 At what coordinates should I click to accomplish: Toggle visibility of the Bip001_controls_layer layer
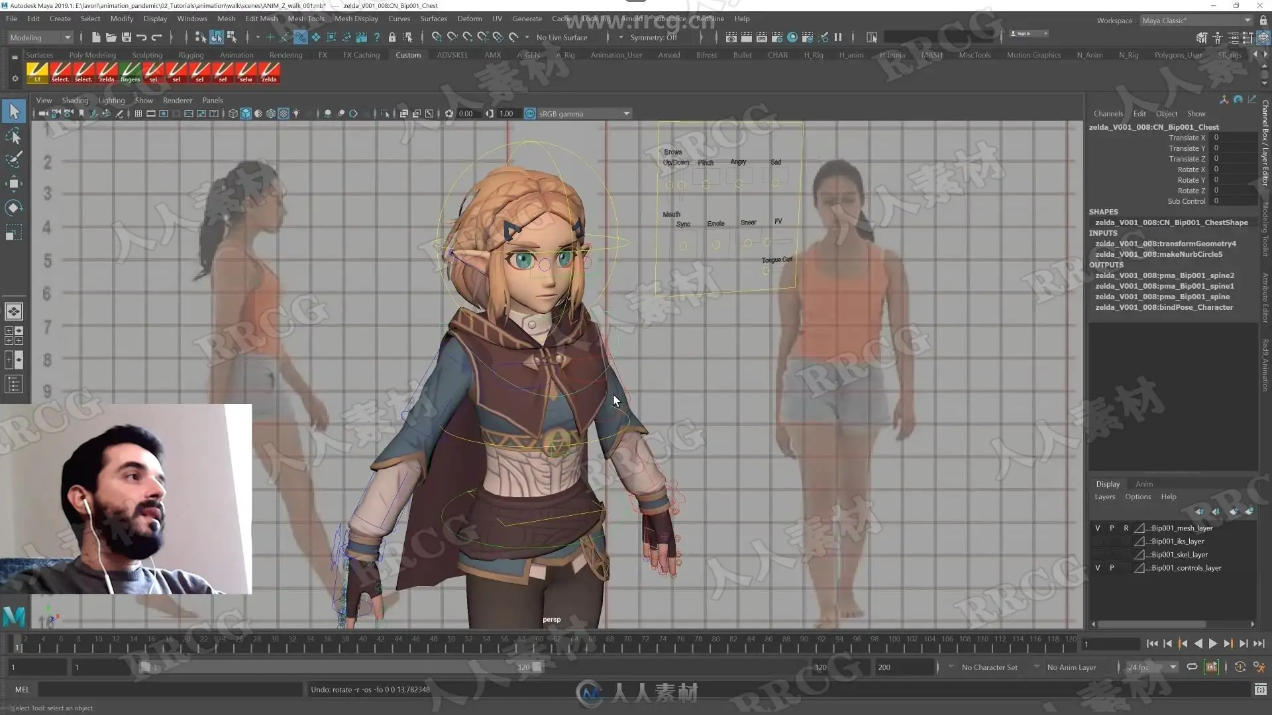(x=1097, y=568)
